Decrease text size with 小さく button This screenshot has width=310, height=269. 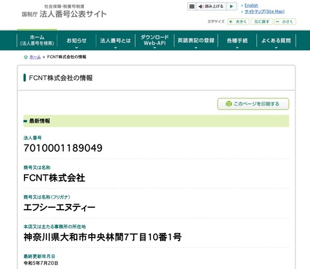point(285,22)
